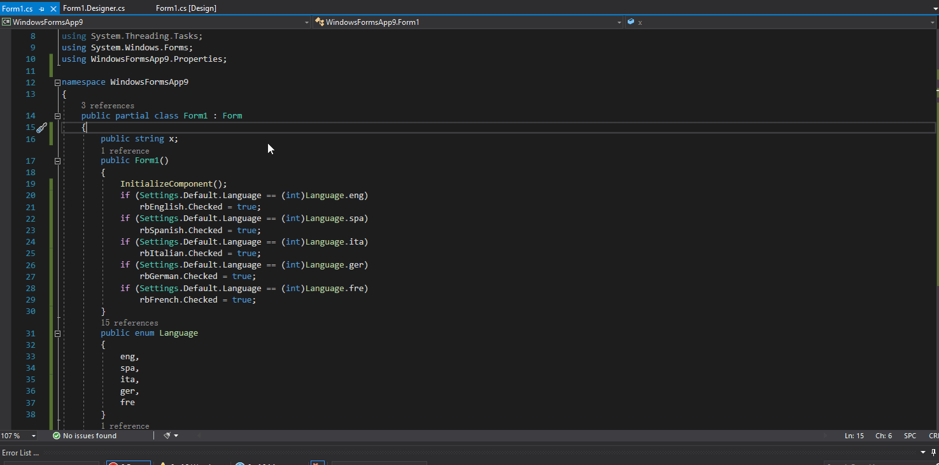The width and height of the screenshot is (939, 465).
Task: Click on rbEnglish.Checked = true; line
Action: pos(201,207)
